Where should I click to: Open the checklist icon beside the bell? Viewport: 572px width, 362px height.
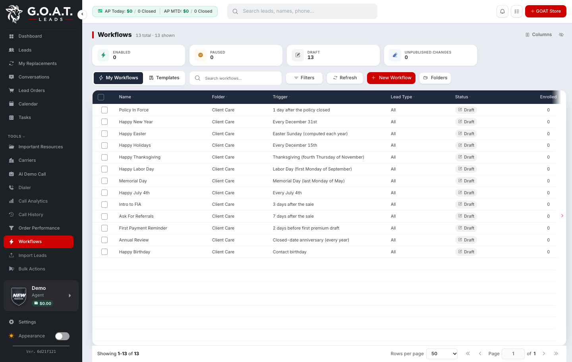[517, 11]
